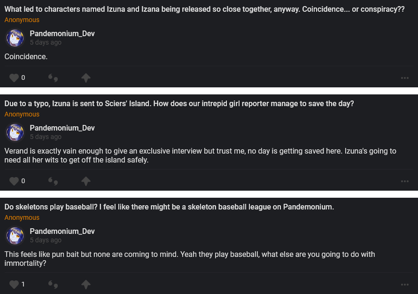Image resolution: width=418 pixels, height=294 pixels.
Task: Visit Pandemonium_Dev profile from first answer
Action: (62, 34)
